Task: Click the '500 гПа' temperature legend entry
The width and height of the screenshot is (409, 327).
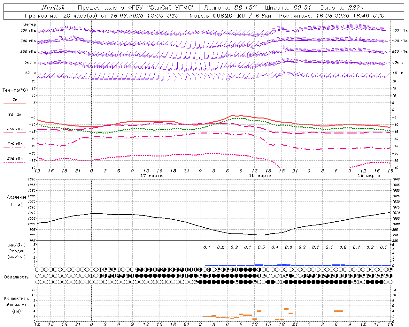Action: pos(15,158)
